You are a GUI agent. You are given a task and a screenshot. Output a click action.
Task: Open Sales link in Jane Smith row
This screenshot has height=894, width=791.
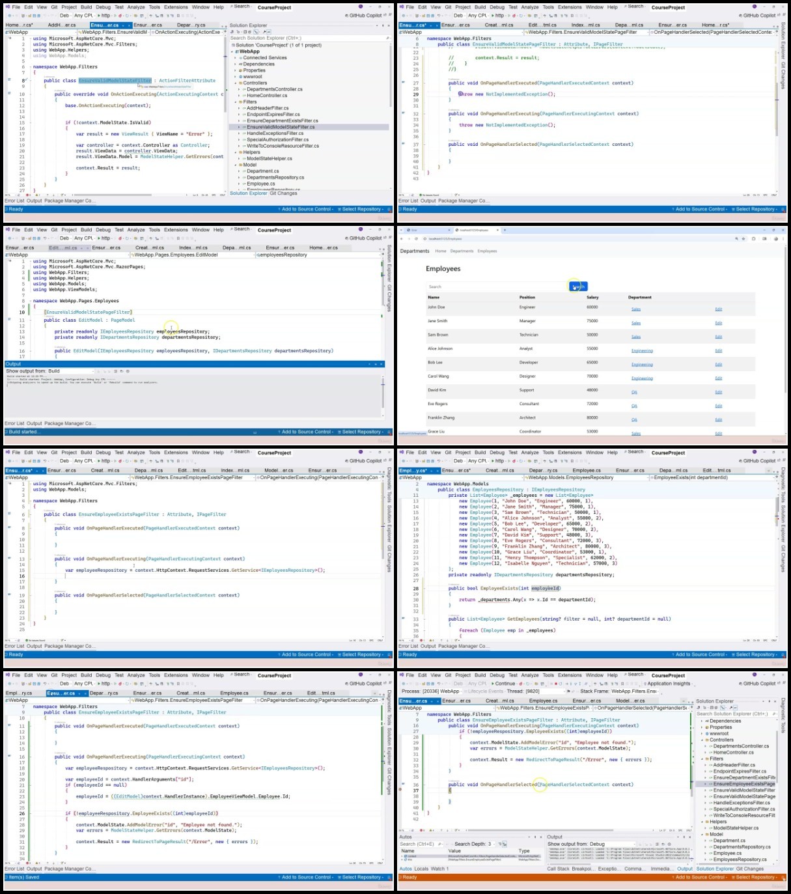pyautogui.click(x=636, y=323)
